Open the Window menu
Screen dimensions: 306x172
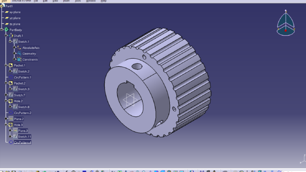91,1
